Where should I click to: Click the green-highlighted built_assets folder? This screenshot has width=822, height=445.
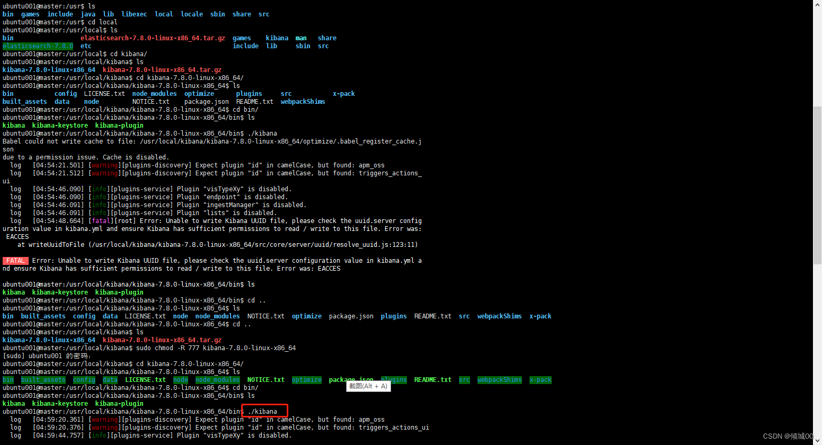coord(43,380)
